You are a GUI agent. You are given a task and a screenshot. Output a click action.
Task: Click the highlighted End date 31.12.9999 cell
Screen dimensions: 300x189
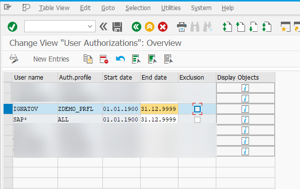tap(159, 109)
